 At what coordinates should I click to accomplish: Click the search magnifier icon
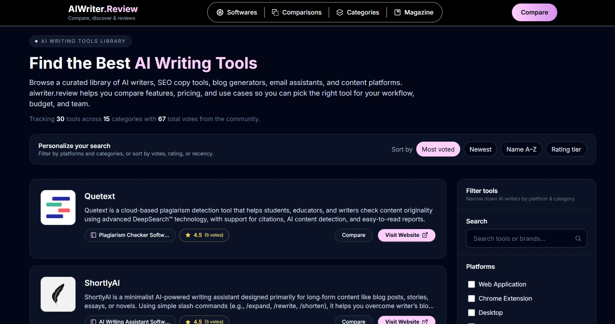(x=578, y=238)
